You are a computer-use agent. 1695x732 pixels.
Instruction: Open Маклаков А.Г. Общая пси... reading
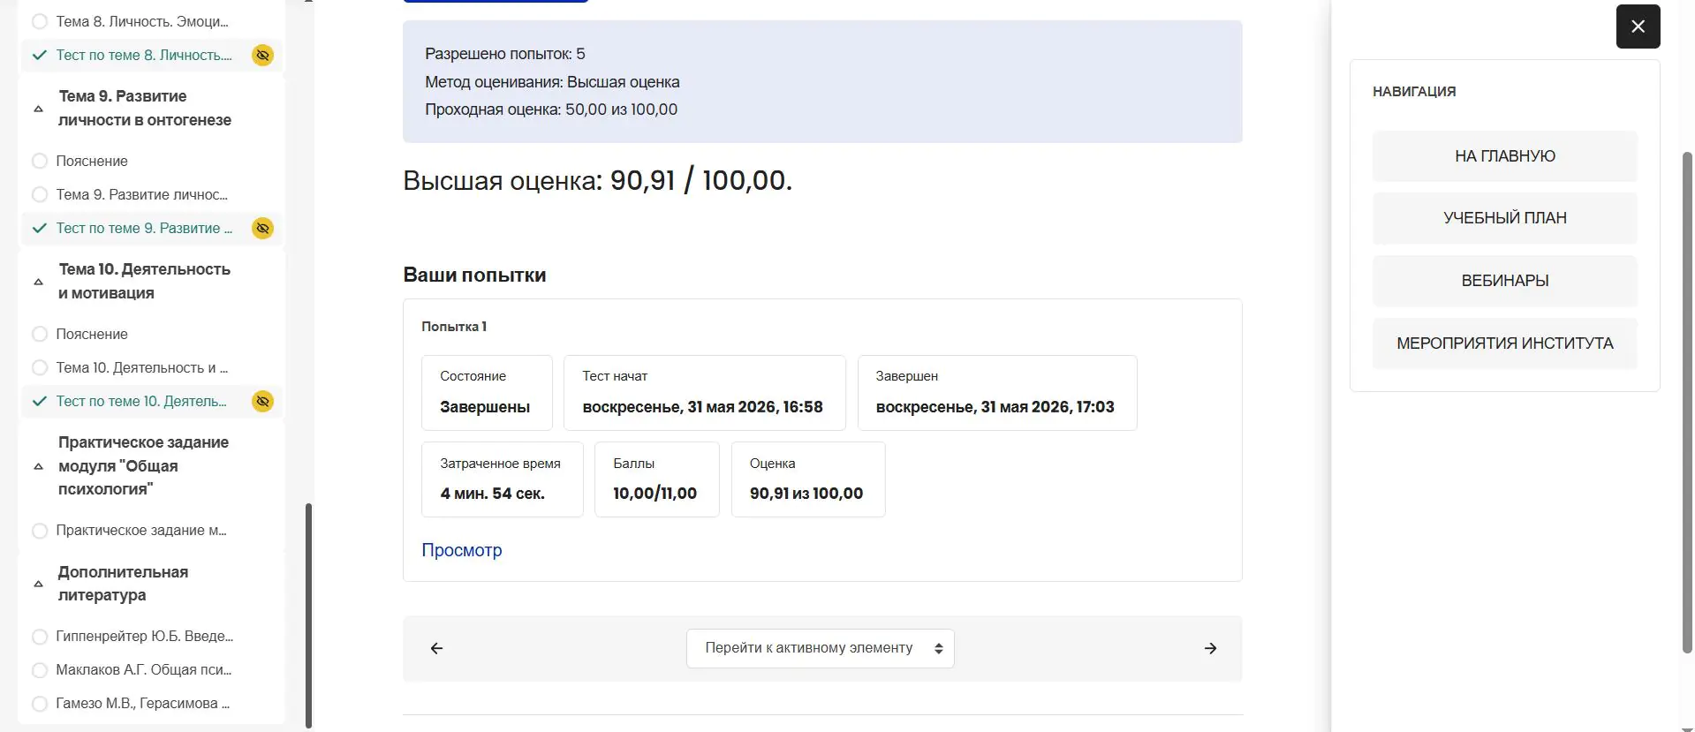click(144, 670)
